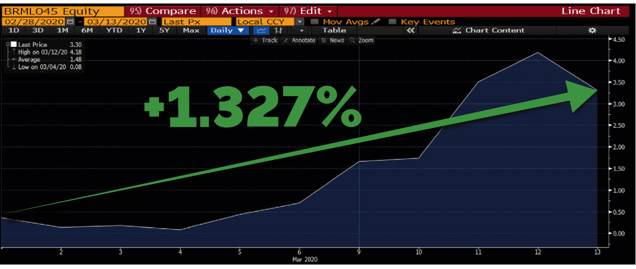Enable the Key Events checkbox
The height and width of the screenshot is (269, 636).
(x=392, y=22)
